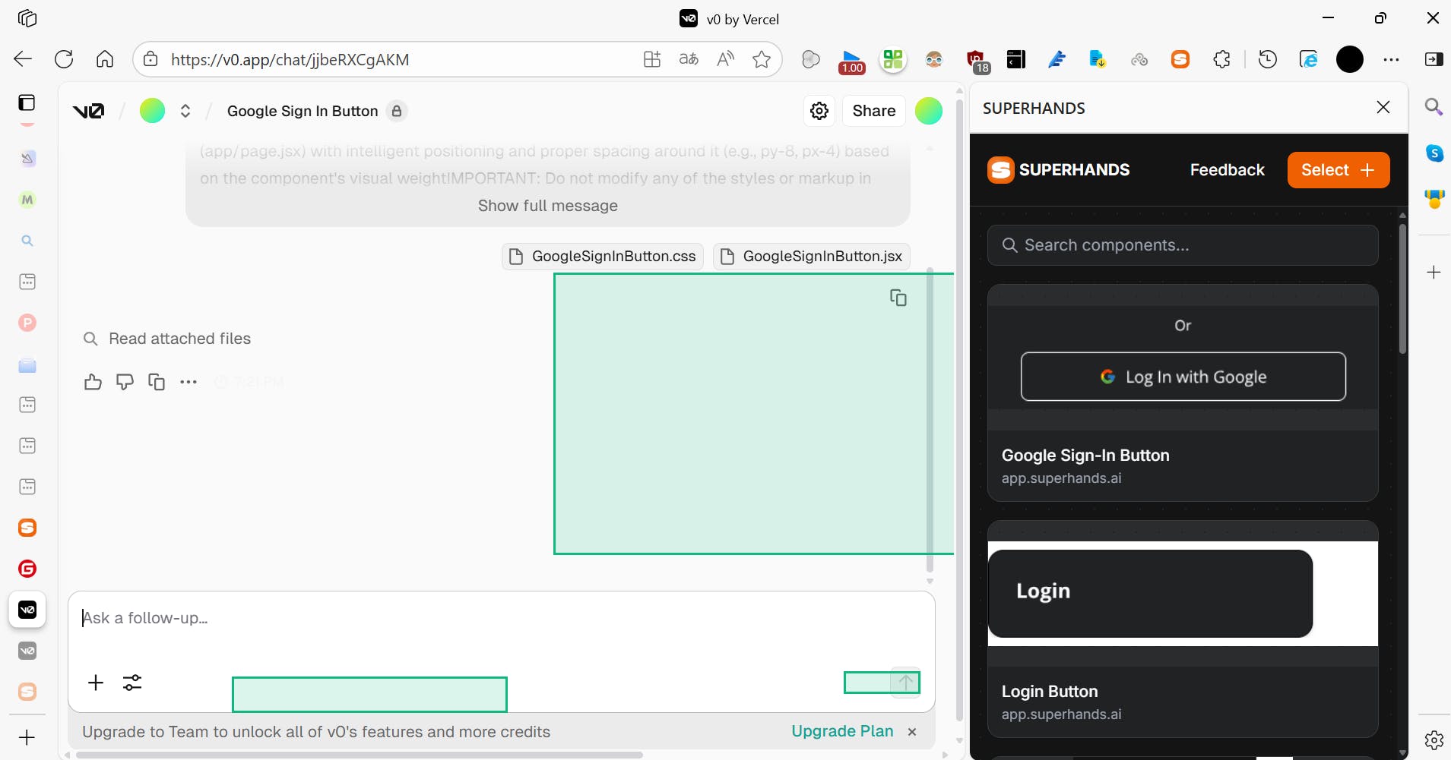Click Feedback in the Superhands panel
Screen dimensions: 1451x760
tap(1227, 170)
